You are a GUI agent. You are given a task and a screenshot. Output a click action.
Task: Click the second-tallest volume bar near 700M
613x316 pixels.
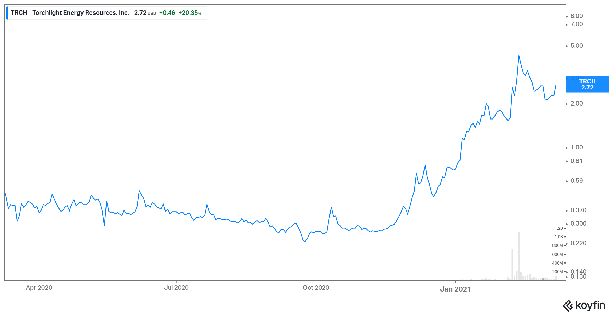pos(512,265)
